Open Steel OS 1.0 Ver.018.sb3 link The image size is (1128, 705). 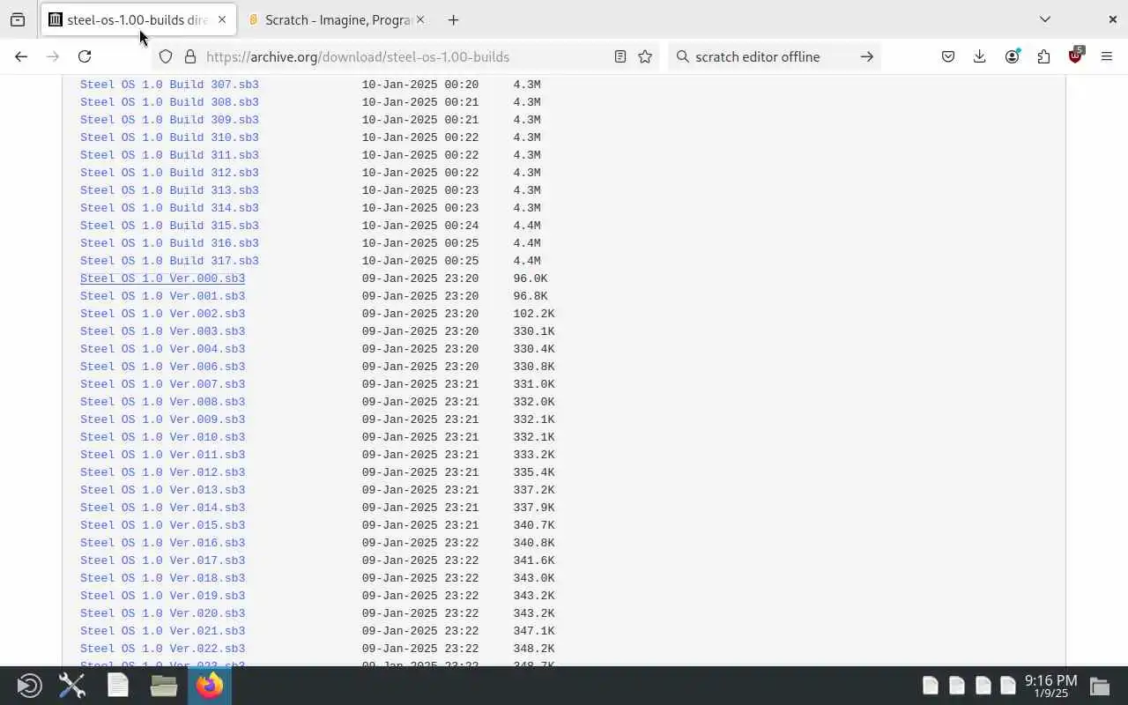click(x=162, y=578)
